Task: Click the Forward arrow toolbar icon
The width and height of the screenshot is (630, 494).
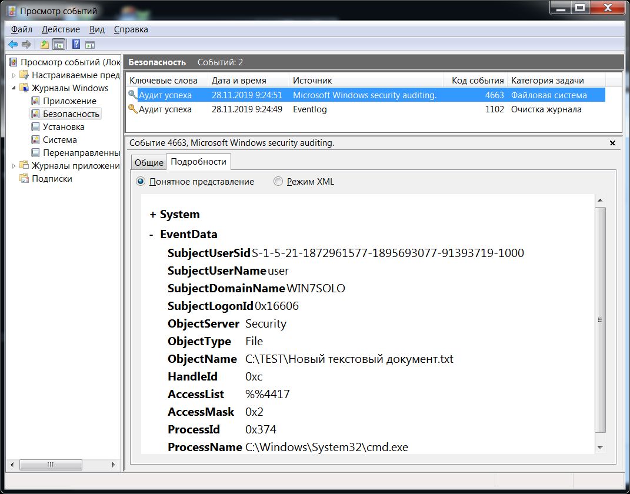Action: coord(26,44)
